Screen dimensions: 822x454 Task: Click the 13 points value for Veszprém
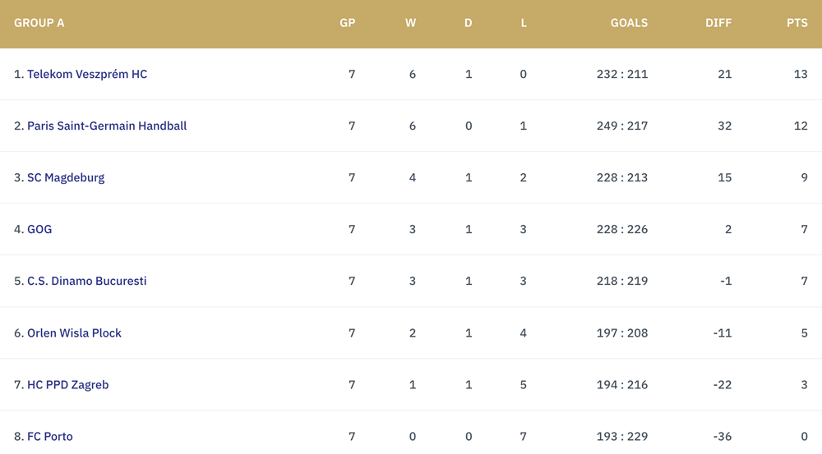[801, 75]
